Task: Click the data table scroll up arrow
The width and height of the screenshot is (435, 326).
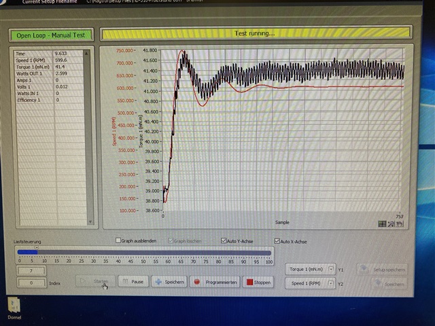Action: click(86, 53)
